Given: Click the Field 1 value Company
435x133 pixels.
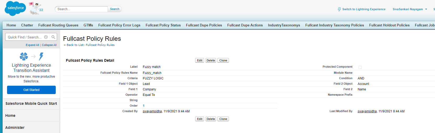Looking at the screenshot, I should coord(149,89).
